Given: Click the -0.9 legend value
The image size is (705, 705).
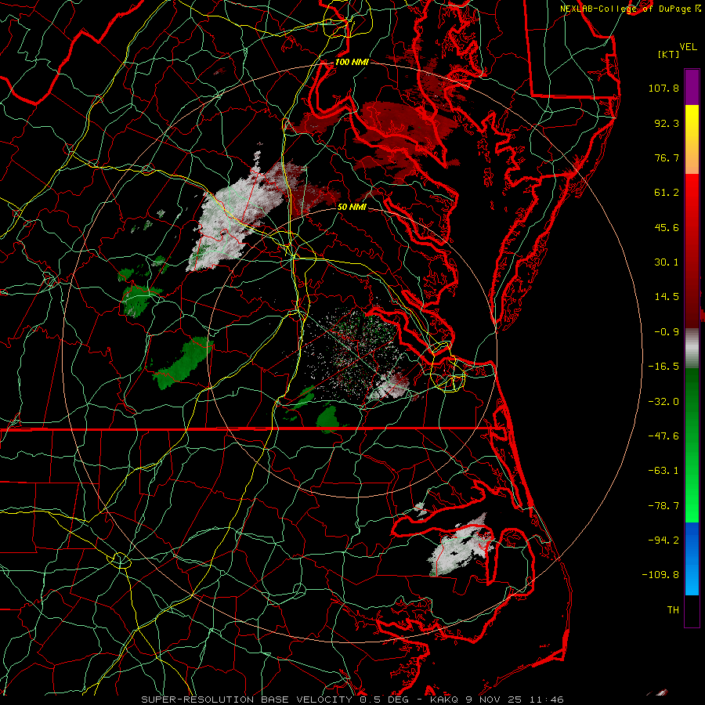Looking at the screenshot, I should (667, 332).
